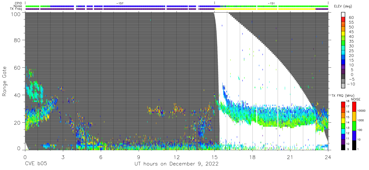Click the blue segment of the NOISE color bar
This screenshot has height=170, width=369.
354,136
